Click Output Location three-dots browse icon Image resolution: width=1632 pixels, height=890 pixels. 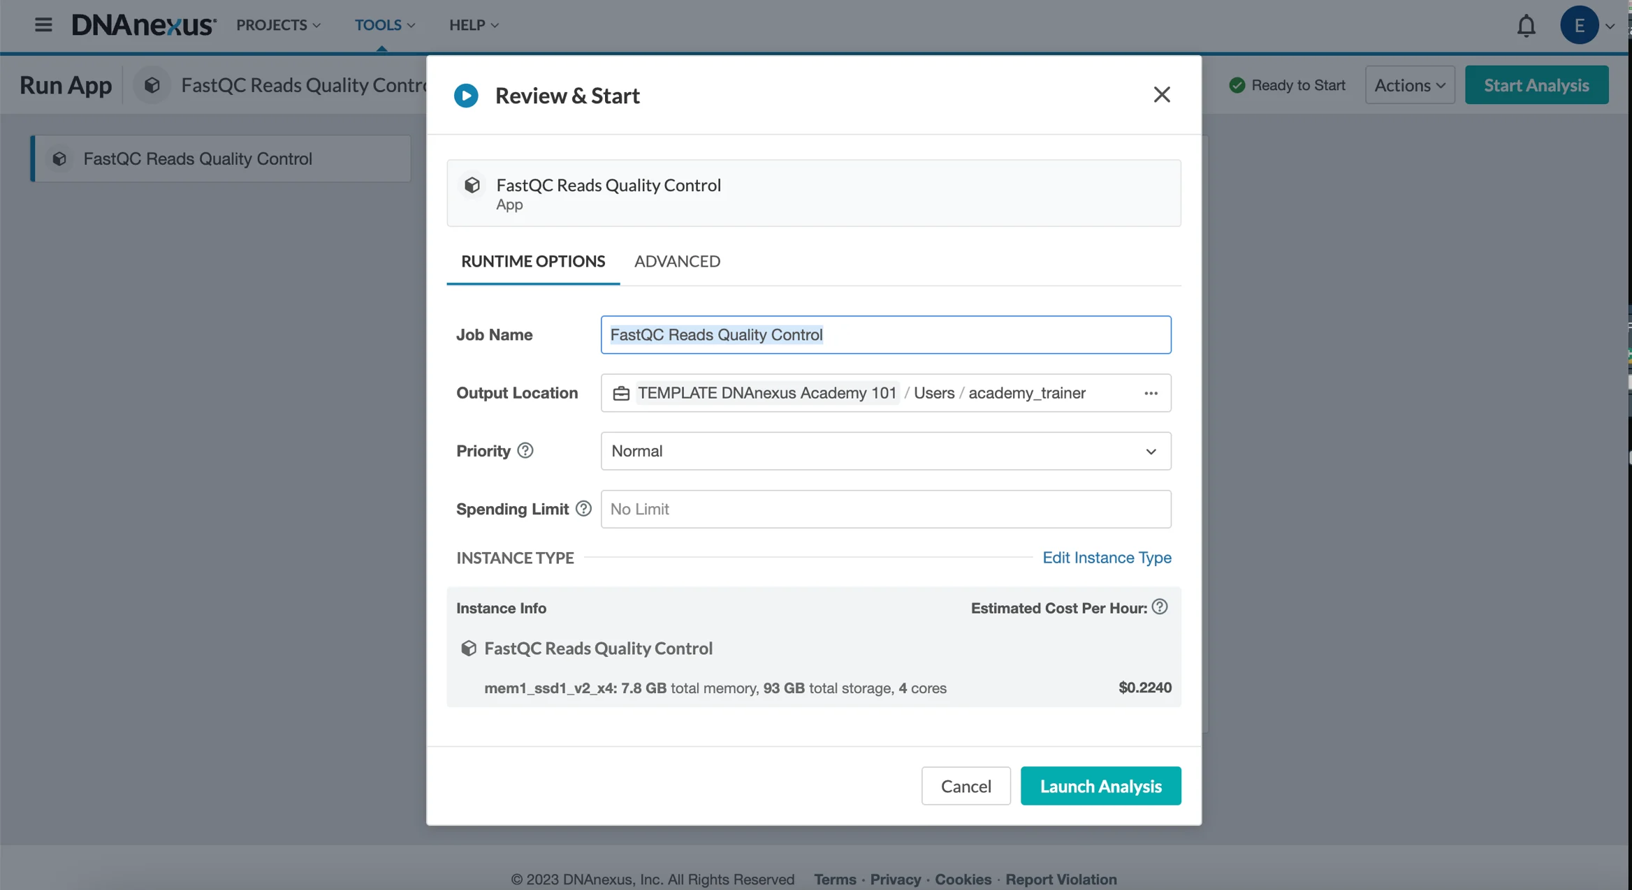coord(1151,393)
